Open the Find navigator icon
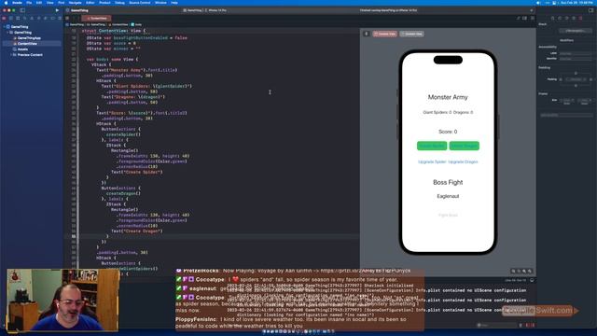This screenshot has width=597, height=336. 25,18
